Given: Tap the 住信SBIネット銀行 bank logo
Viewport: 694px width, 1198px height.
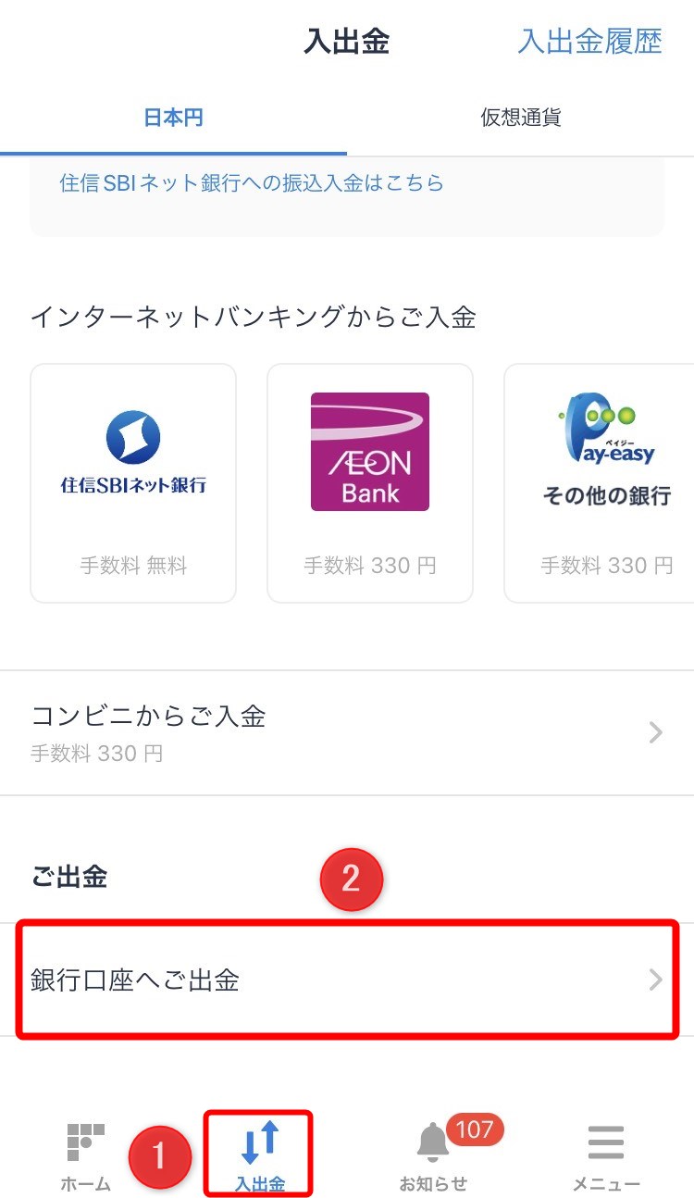Looking at the screenshot, I should coord(132,449).
